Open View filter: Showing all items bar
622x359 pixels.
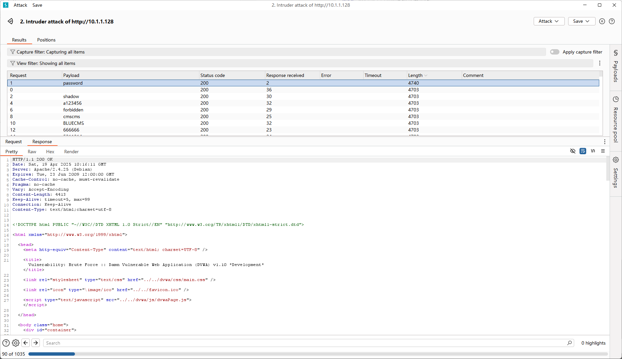pyautogui.click(x=300, y=63)
